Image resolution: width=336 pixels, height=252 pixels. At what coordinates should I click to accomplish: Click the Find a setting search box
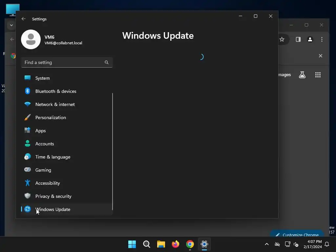(67, 62)
